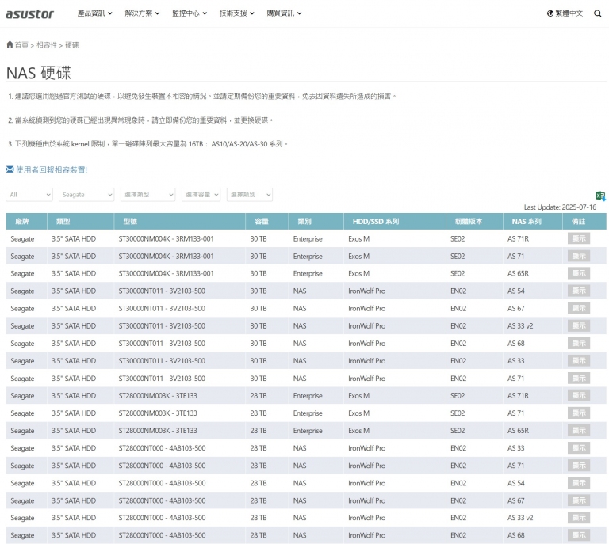Viewport: 609px width, 544px height.
Task: Switch language via 繁體中文
Action: [x=569, y=13]
